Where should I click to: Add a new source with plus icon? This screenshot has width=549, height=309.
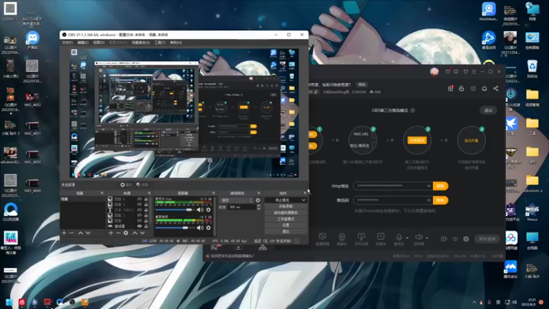click(110, 233)
